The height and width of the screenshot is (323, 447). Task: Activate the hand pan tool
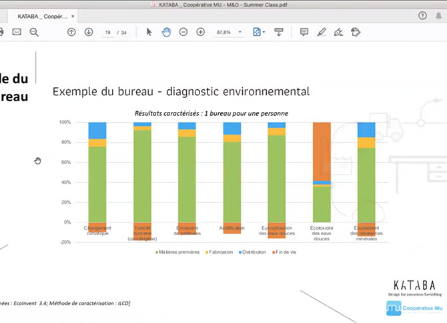pos(166,32)
